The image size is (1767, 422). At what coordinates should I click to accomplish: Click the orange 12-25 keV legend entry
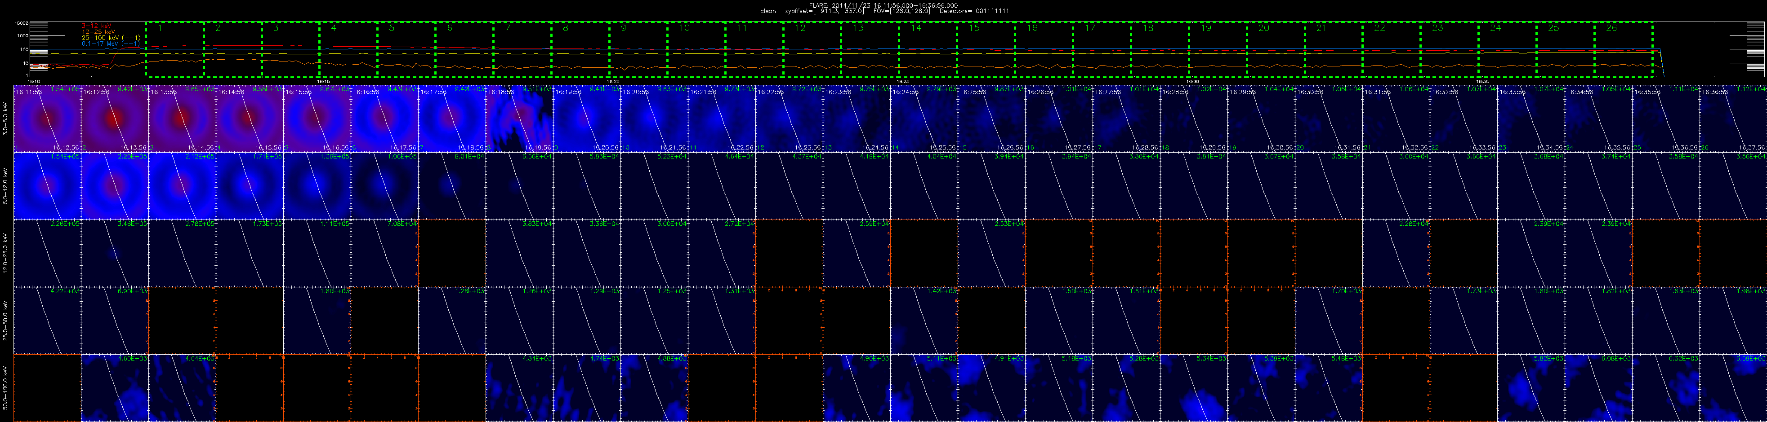click(98, 31)
